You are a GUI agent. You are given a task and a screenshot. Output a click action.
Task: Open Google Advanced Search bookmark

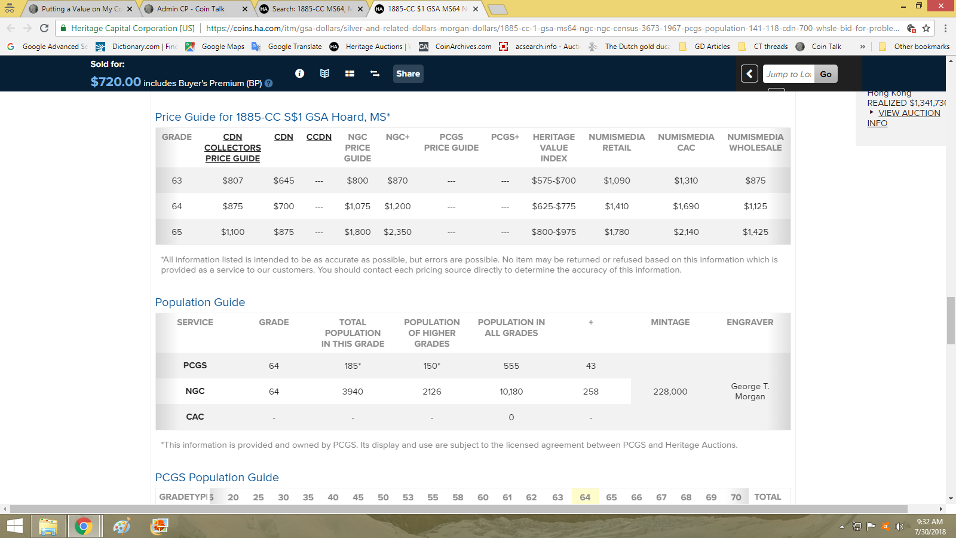click(48, 47)
